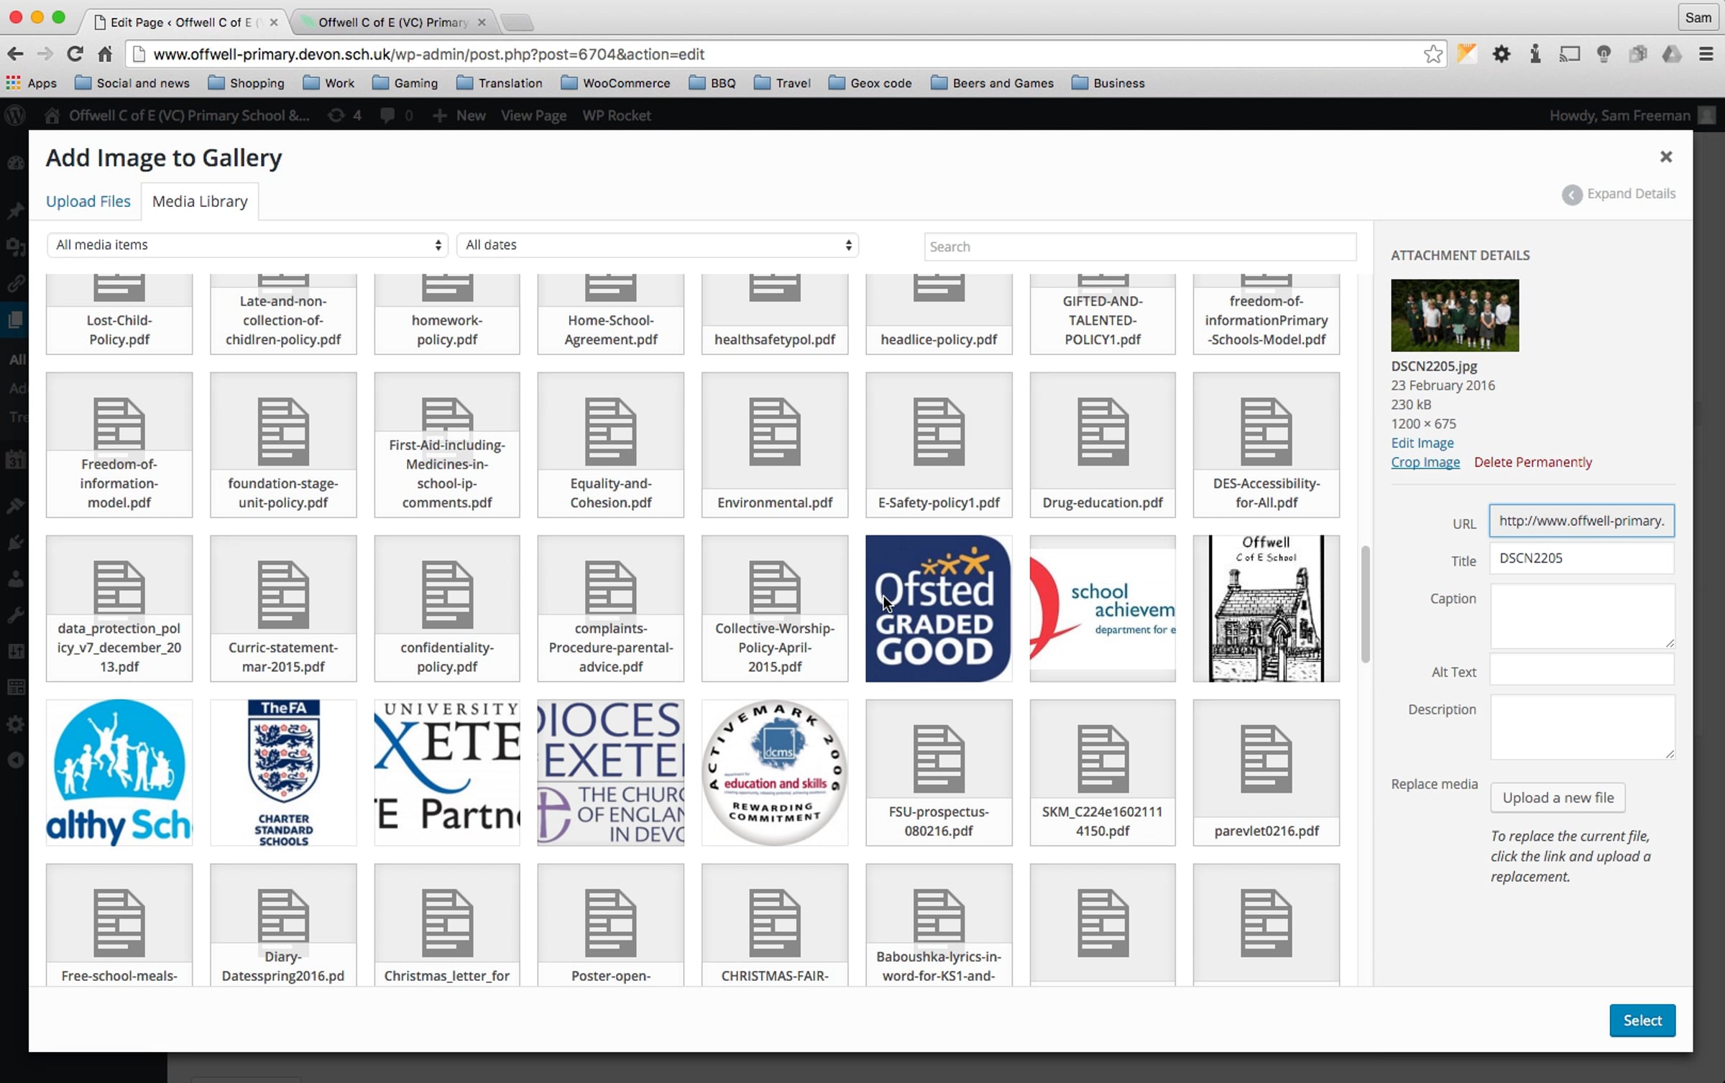Open the Apps grid shortcut icon

[14, 83]
